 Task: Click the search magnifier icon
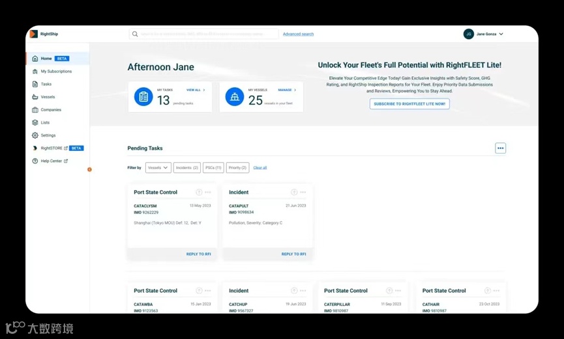135,34
